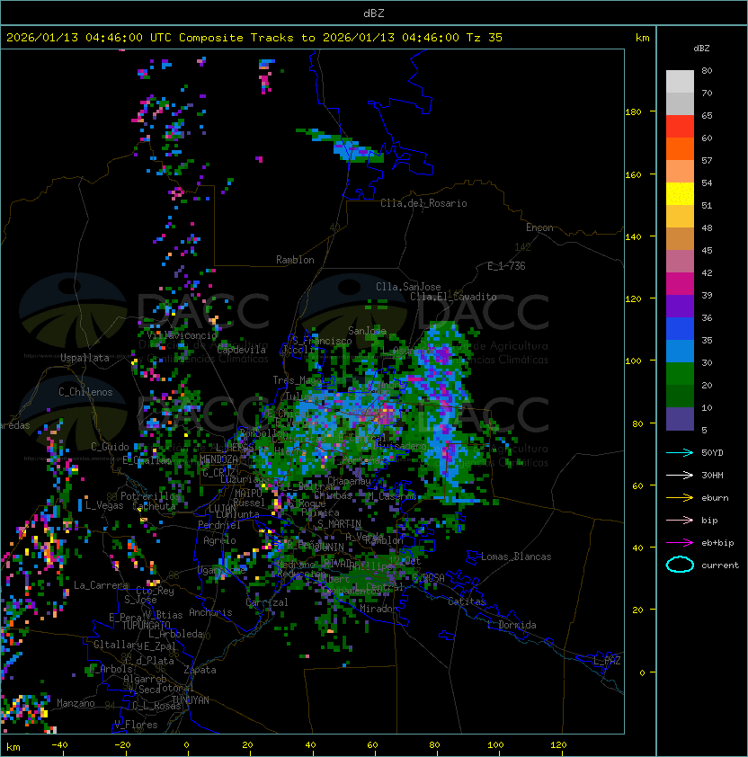
Task: Pick the magenta swatch in dBZ scale
Action: pos(680,284)
